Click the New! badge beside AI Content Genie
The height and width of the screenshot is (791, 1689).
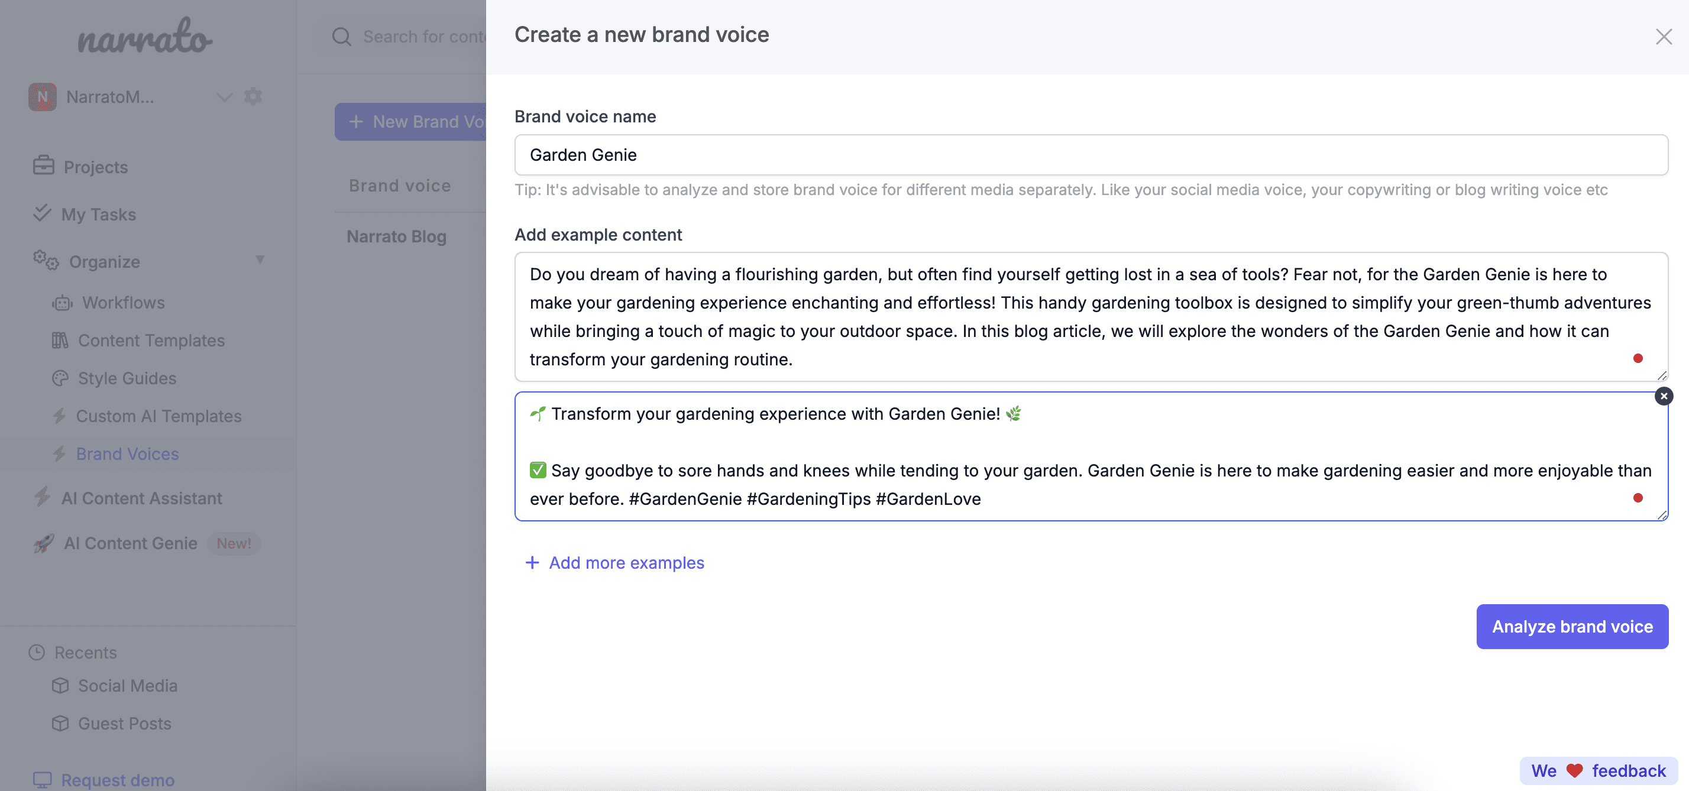[234, 543]
